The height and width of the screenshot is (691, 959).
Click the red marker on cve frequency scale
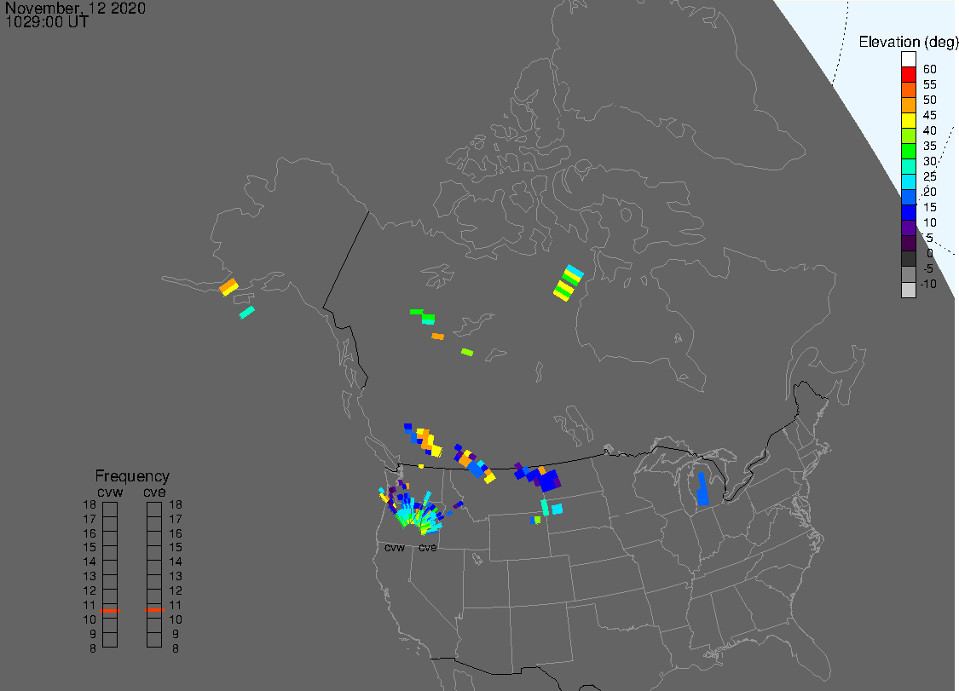(x=155, y=610)
